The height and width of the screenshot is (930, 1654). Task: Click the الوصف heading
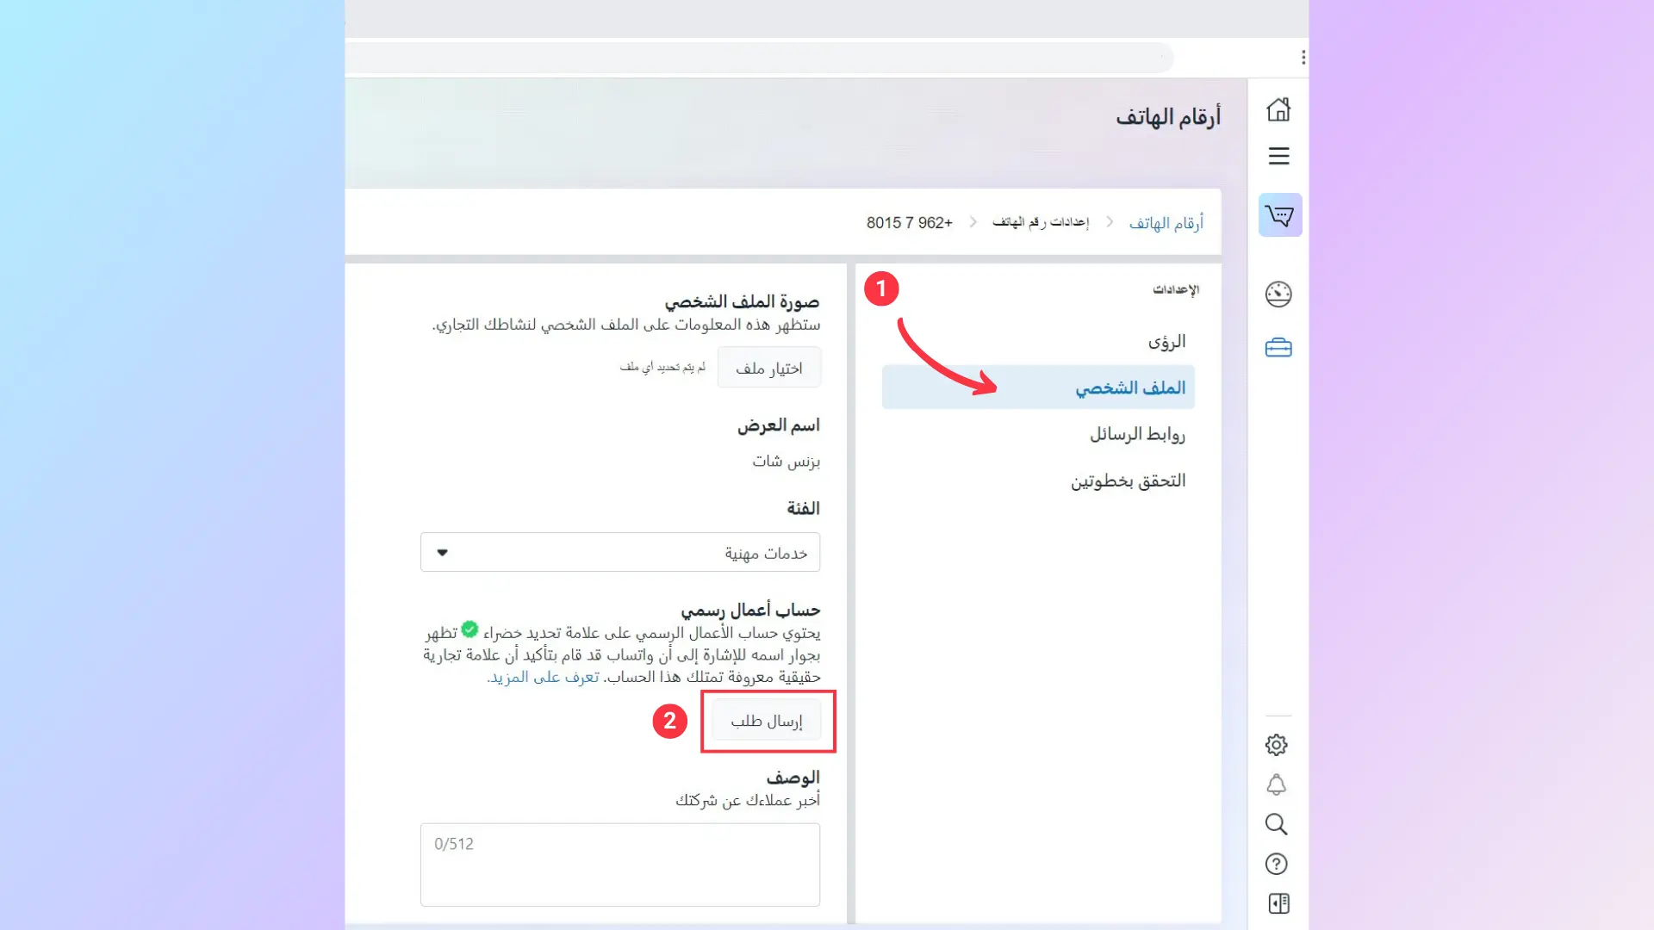tap(793, 778)
